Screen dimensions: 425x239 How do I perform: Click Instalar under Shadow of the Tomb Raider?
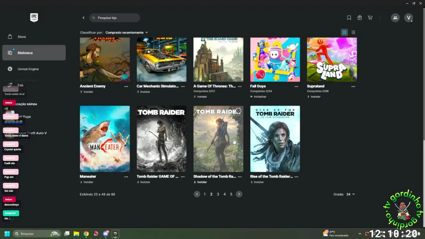200,182
